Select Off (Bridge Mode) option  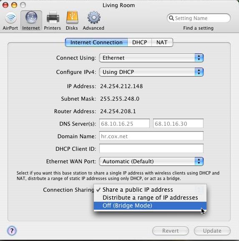pos(150,205)
